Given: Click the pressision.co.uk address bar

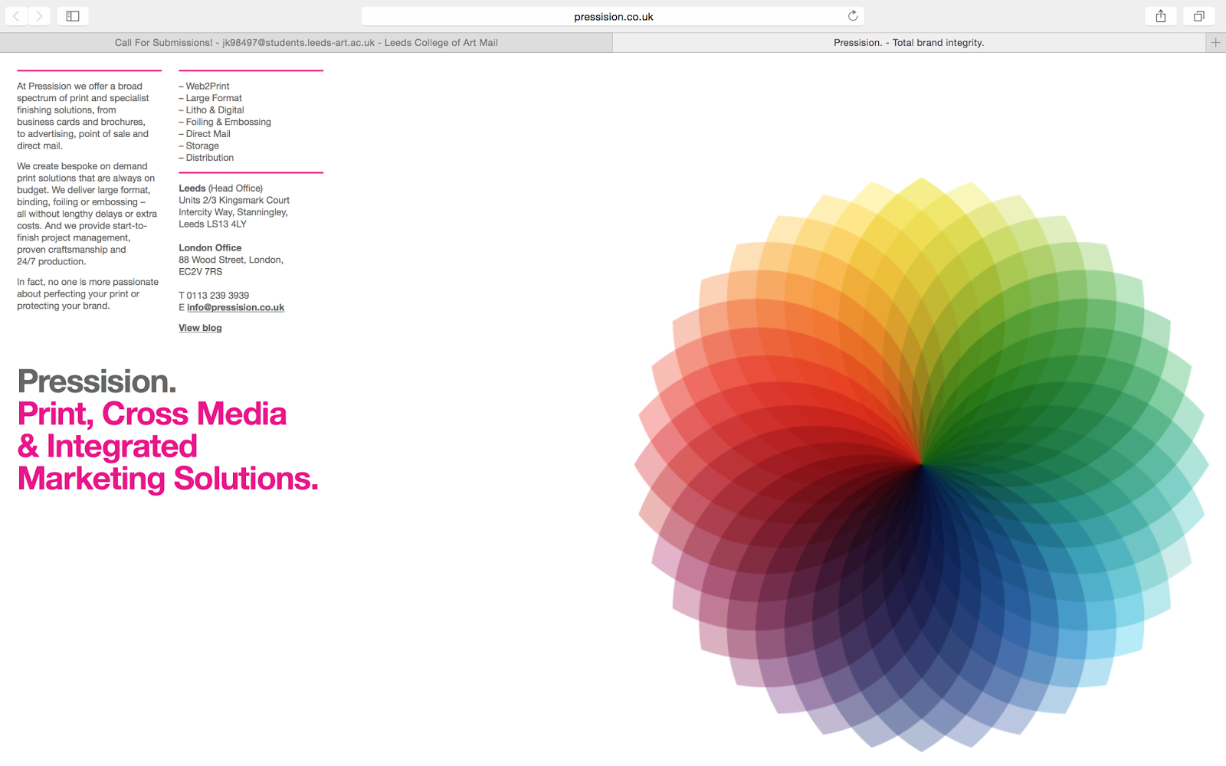Looking at the screenshot, I should [613, 16].
